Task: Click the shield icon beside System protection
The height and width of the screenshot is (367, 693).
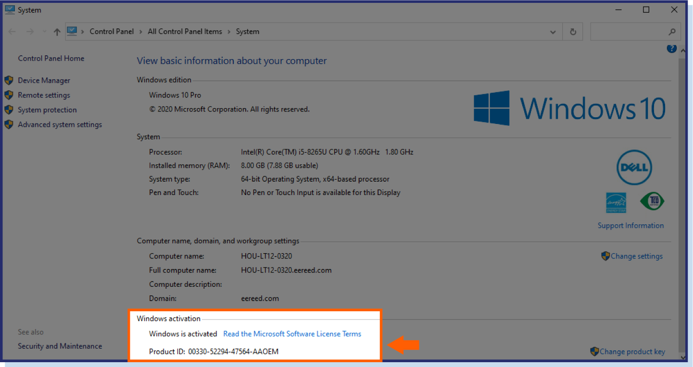Action: pyautogui.click(x=9, y=110)
